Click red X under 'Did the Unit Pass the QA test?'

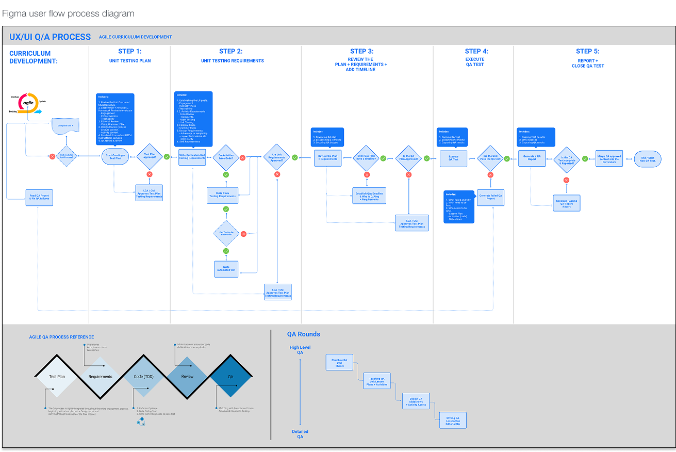(x=490, y=175)
